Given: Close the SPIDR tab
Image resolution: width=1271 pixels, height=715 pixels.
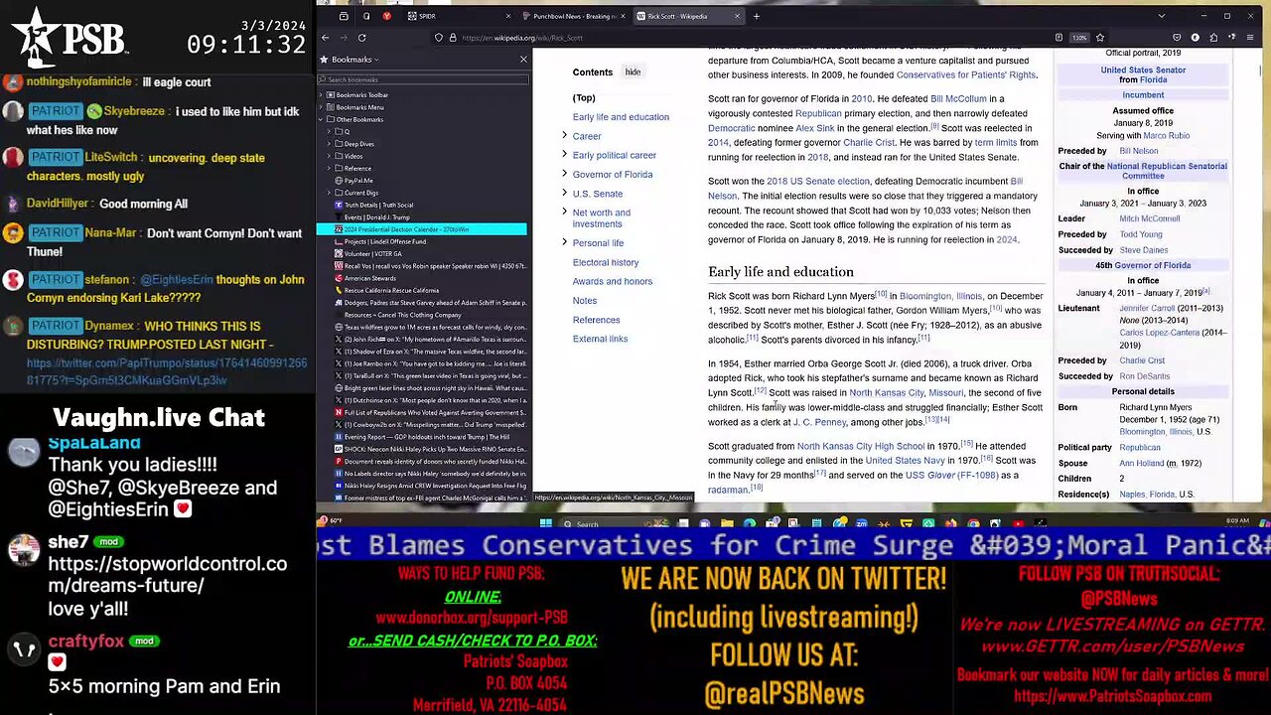Looking at the screenshot, I should click(507, 16).
